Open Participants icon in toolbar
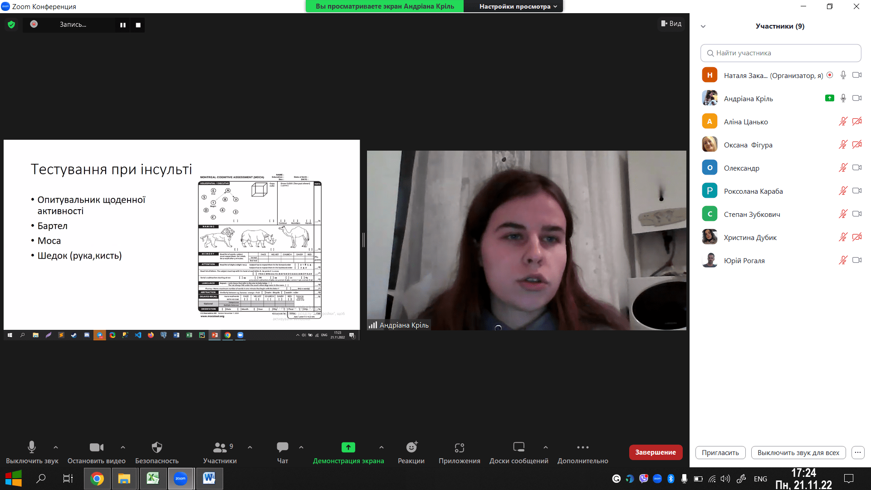Image resolution: width=871 pixels, height=490 pixels. [x=220, y=447]
